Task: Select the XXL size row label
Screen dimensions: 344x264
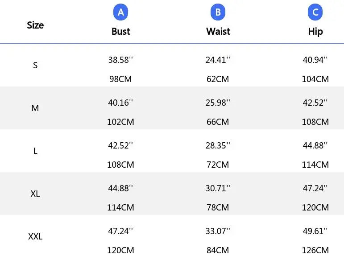Action: click(35, 237)
